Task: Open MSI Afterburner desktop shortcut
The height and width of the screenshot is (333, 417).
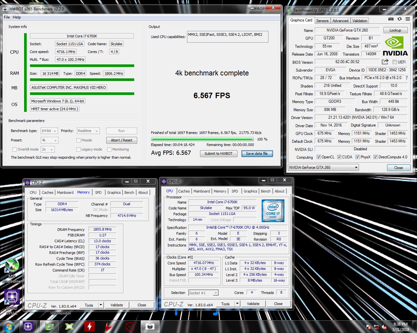Action: coord(12,271)
